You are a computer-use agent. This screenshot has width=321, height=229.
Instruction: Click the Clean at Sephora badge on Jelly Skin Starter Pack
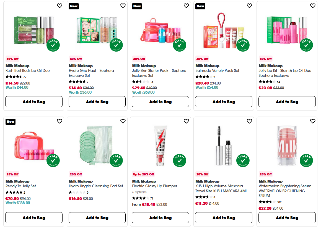(180, 44)
